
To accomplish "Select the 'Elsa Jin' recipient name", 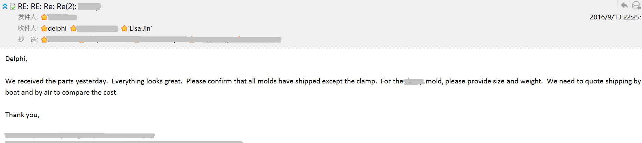I will (x=140, y=29).
